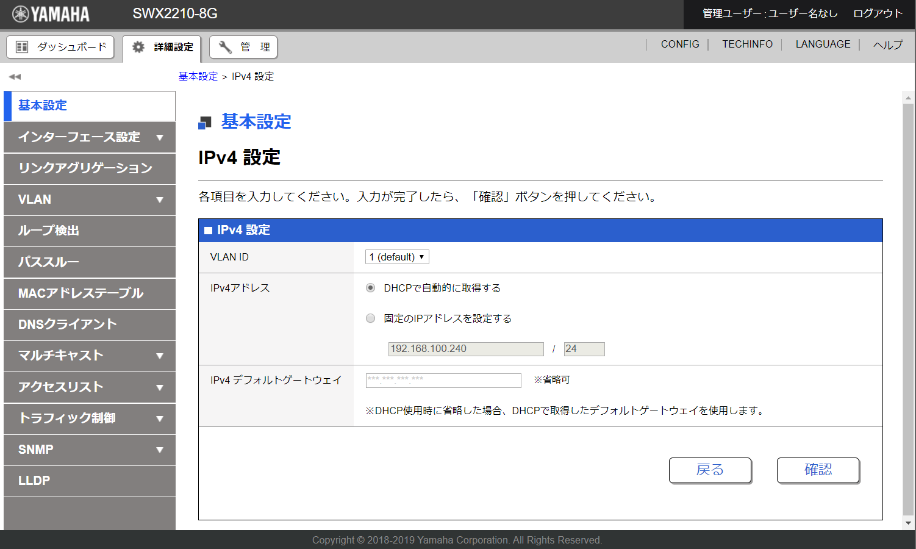Open the SNMP menu in the sidebar

pyautogui.click(x=89, y=450)
